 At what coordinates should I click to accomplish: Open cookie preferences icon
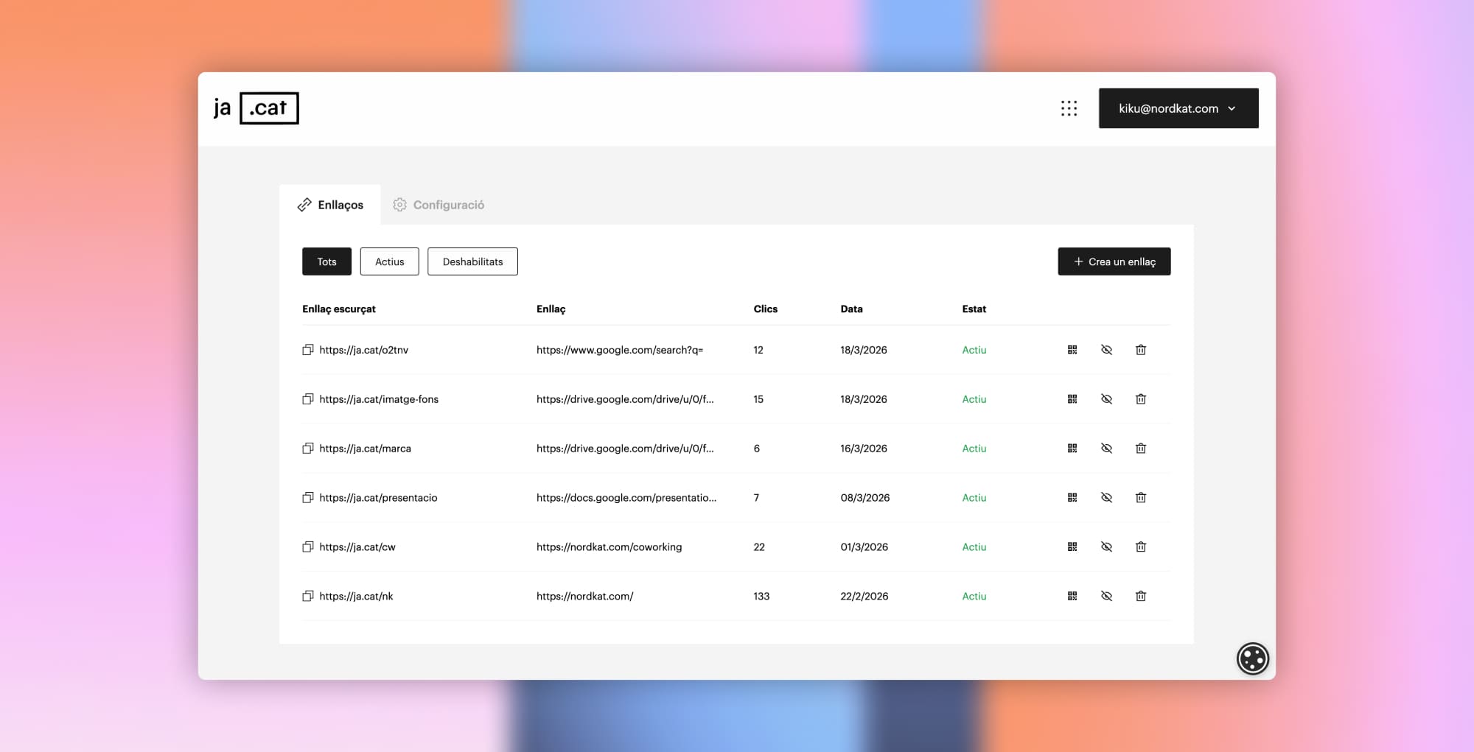click(x=1252, y=658)
